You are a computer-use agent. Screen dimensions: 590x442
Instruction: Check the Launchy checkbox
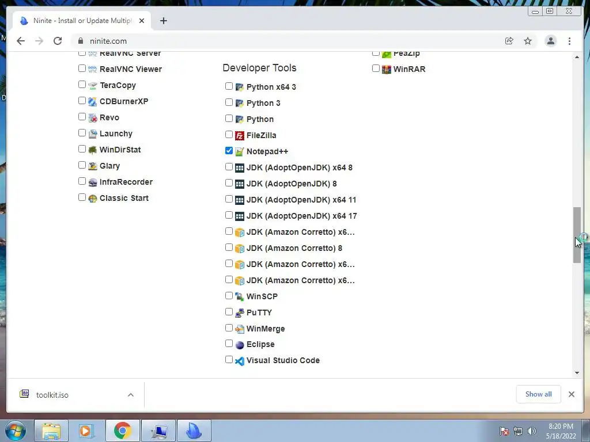pyautogui.click(x=82, y=133)
